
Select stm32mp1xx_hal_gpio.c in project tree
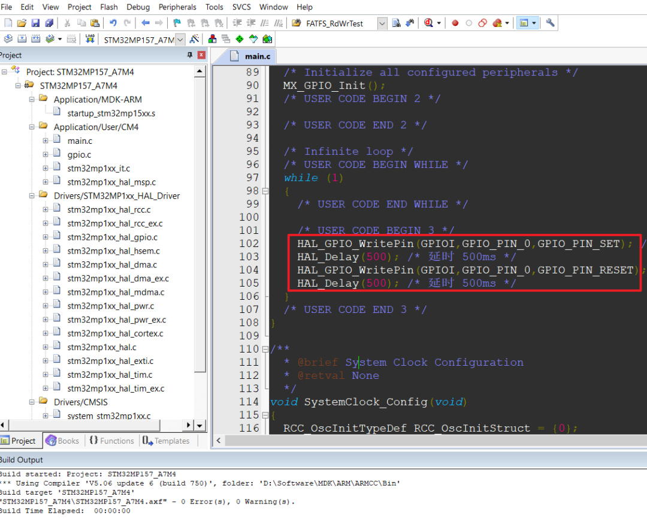(x=112, y=237)
